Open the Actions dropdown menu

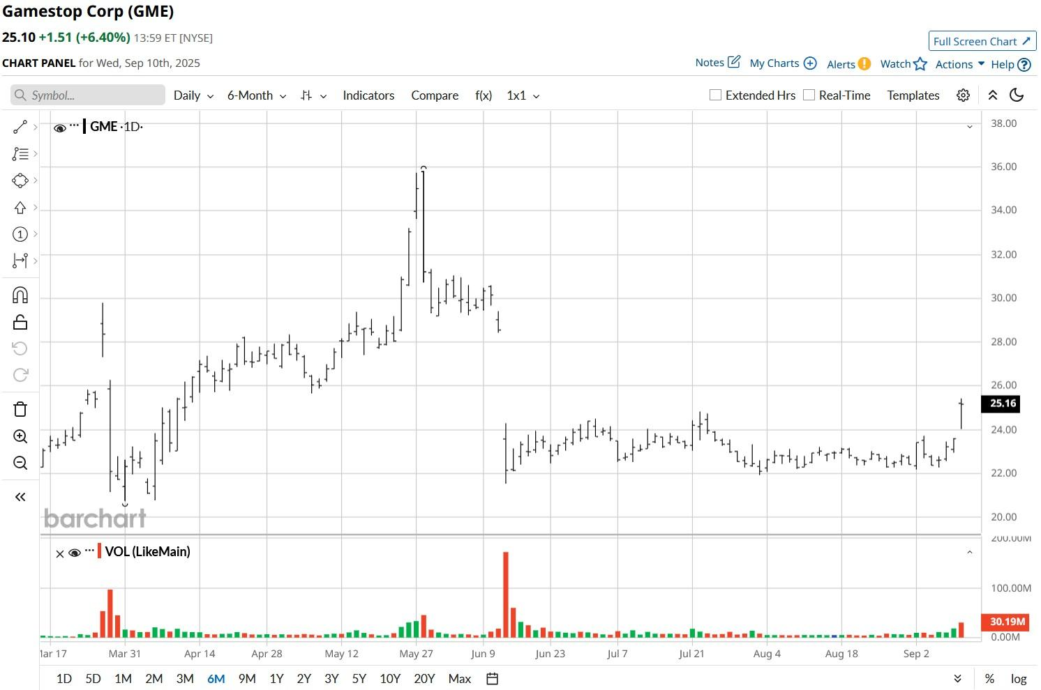(x=960, y=64)
